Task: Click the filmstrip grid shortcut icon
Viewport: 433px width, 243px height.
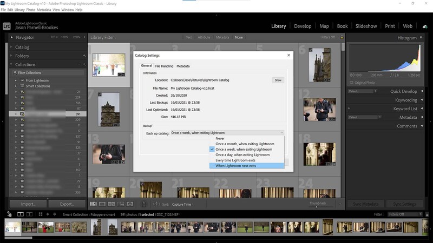Action: pos(41,214)
